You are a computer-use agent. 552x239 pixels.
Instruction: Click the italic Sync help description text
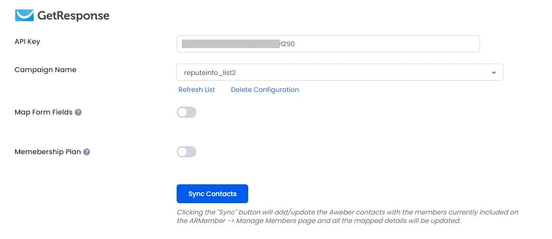click(x=348, y=217)
